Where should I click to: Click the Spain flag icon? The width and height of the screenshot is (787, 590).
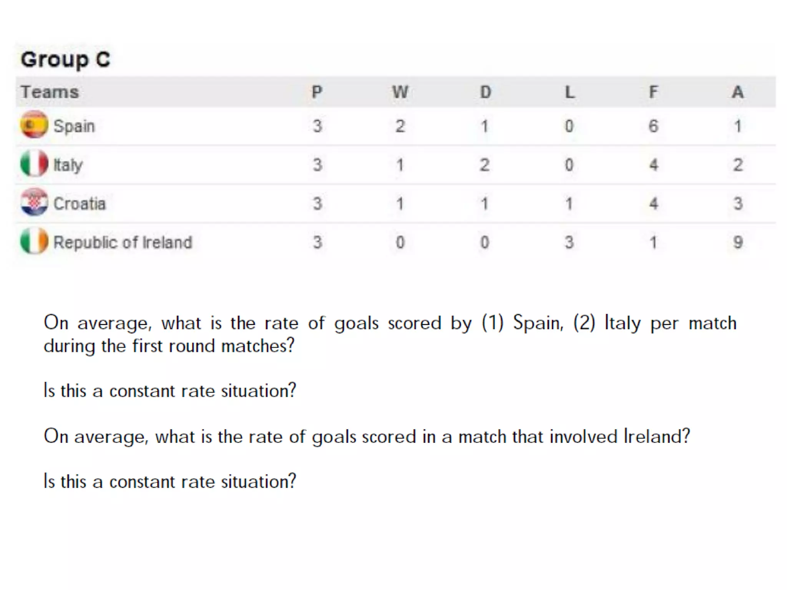point(34,124)
